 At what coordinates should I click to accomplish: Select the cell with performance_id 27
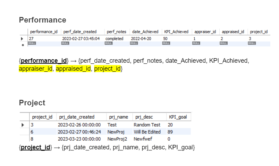pyautogui.click(x=44, y=38)
